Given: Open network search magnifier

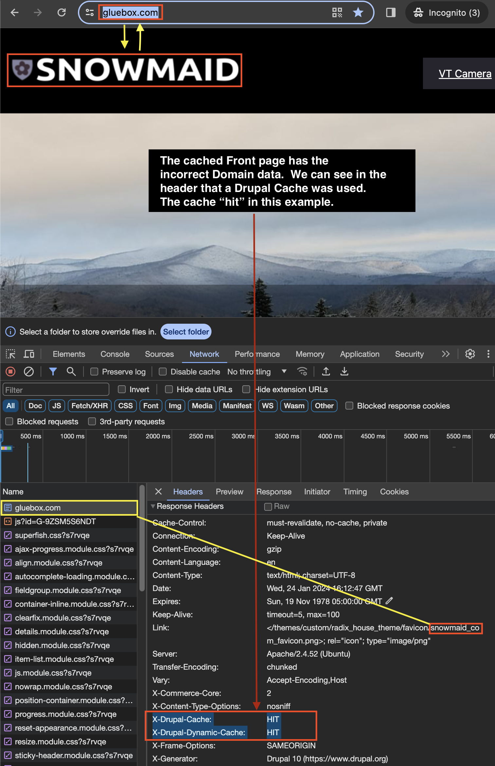Looking at the screenshot, I should [x=71, y=372].
